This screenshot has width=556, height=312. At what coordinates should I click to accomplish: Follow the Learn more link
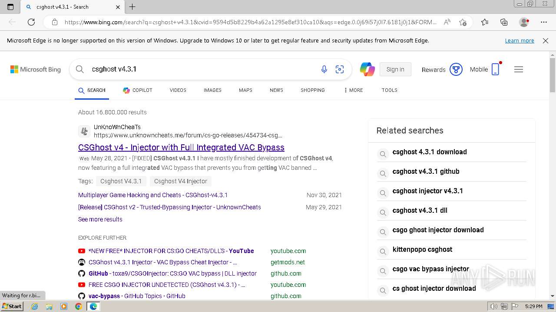[520, 41]
